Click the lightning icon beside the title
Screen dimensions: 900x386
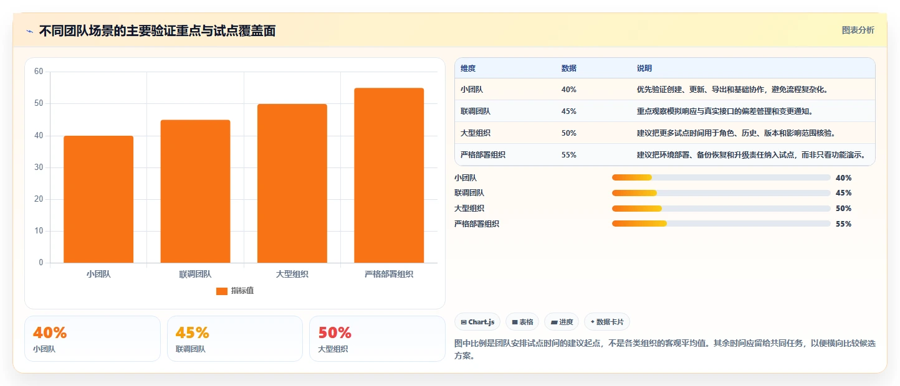[29, 31]
